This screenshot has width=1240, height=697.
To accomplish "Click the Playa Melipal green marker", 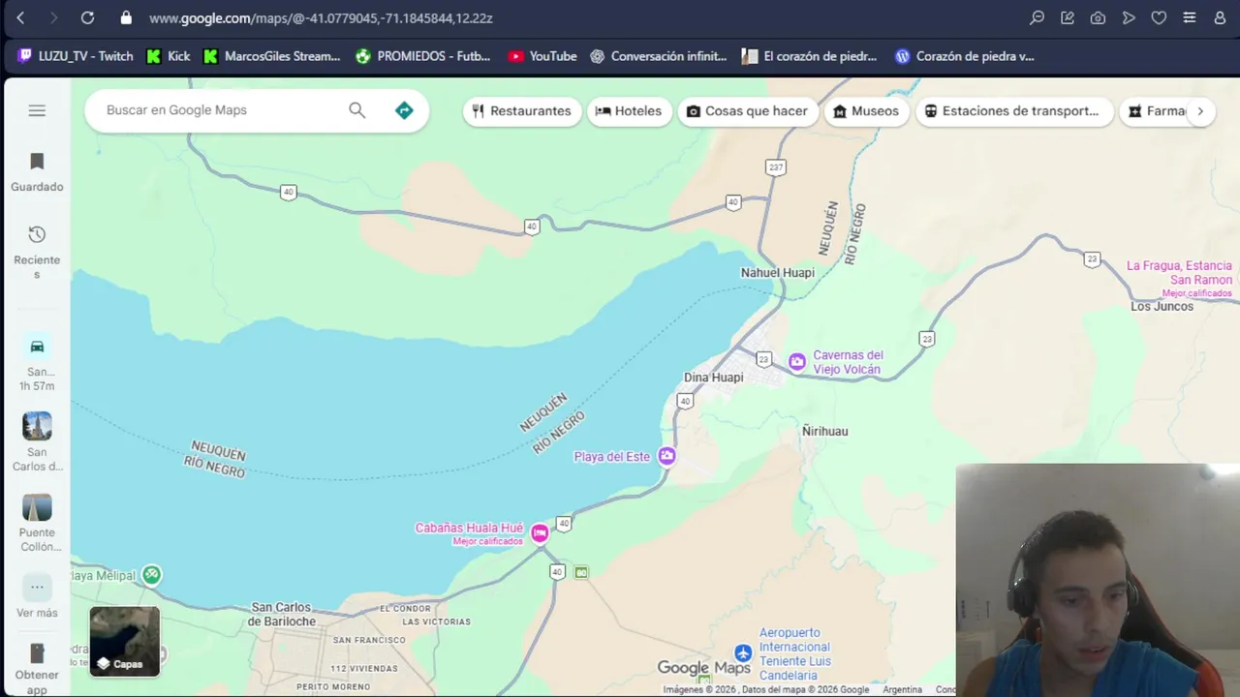I will (151, 575).
